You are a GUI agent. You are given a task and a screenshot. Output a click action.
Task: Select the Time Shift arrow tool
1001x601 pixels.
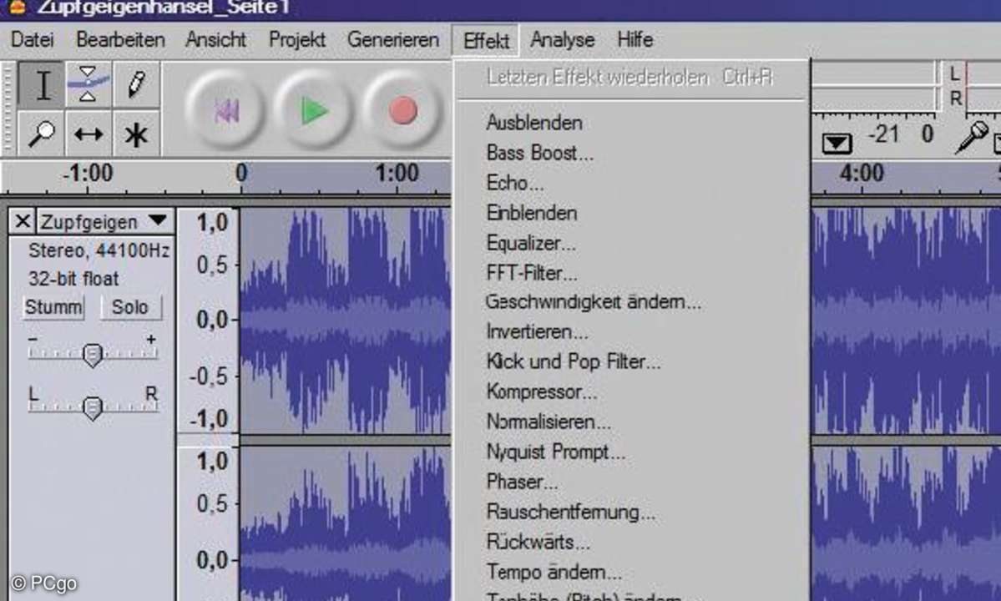(x=88, y=134)
